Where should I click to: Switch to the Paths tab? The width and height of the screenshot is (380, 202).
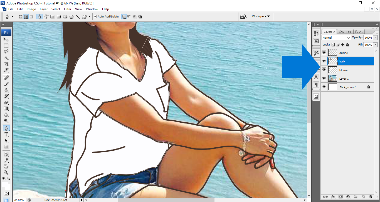pos(359,32)
